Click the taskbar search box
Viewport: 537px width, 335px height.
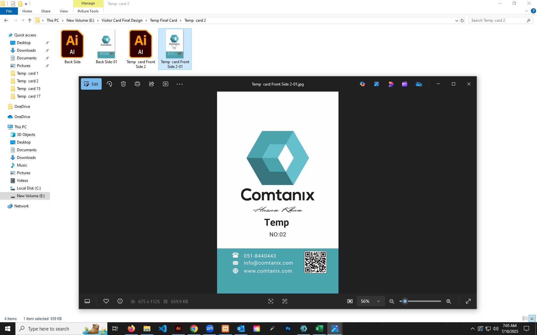[x=61, y=329]
